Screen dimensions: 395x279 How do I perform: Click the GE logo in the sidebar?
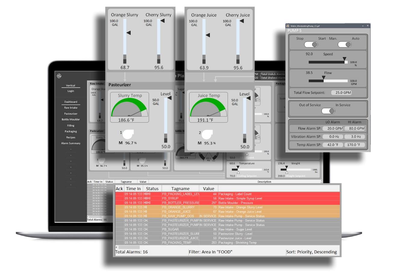coord(59,76)
